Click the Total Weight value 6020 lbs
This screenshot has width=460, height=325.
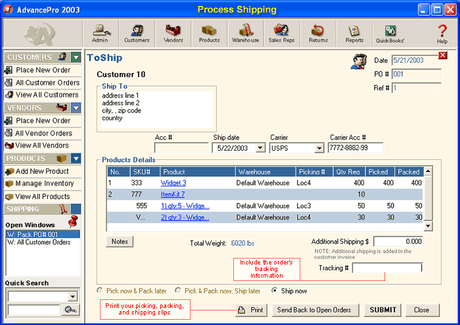[242, 243]
